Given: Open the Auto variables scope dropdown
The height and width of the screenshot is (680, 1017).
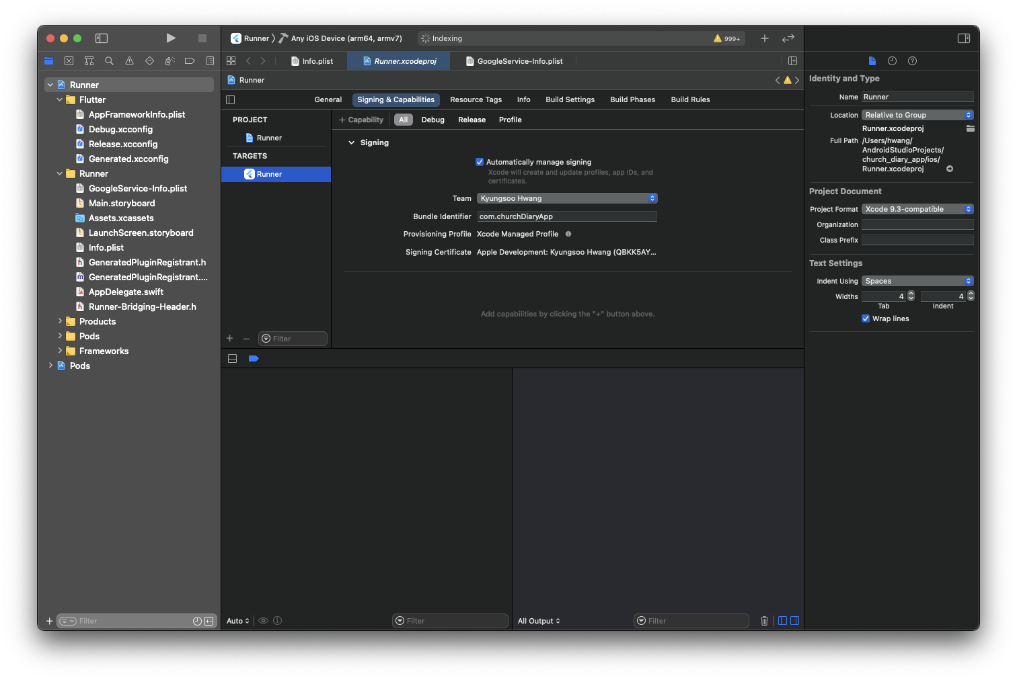Looking at the screenshot, I should pos(238,621).
